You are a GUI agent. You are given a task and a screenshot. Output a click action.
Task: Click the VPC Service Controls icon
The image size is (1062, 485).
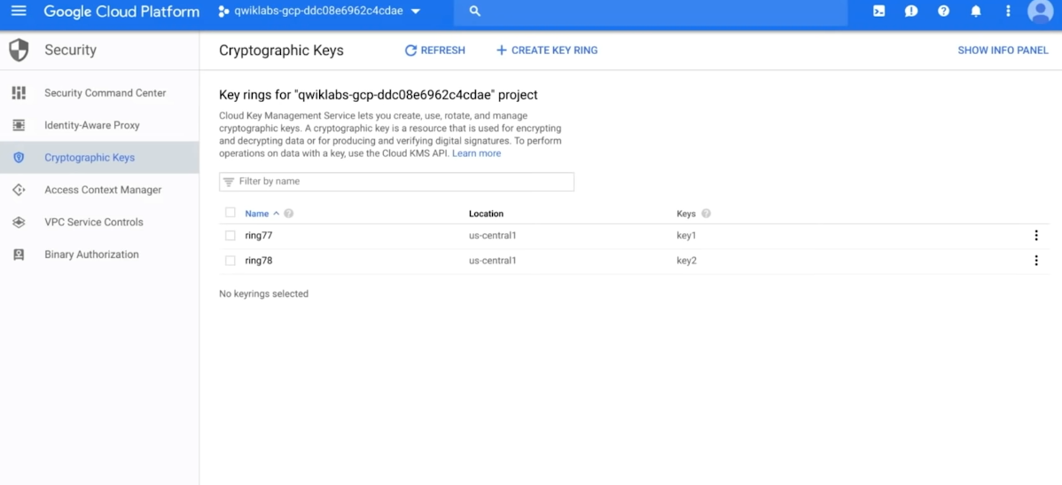pyautogui.click(x=19, y=223)
